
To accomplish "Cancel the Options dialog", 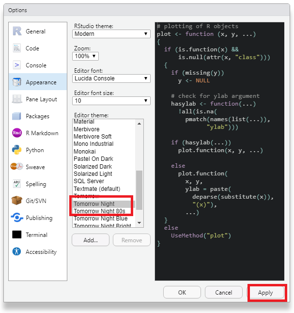I will click(224, 293).
